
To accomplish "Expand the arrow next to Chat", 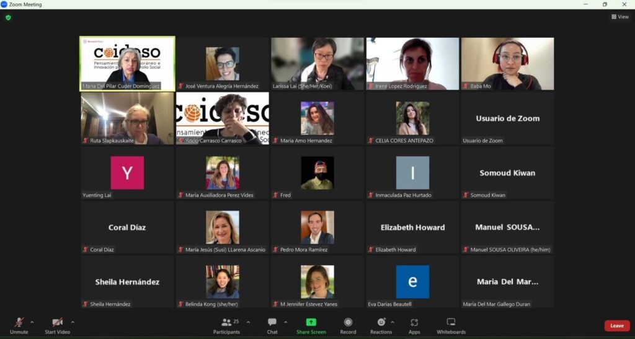I will (285, 322).
